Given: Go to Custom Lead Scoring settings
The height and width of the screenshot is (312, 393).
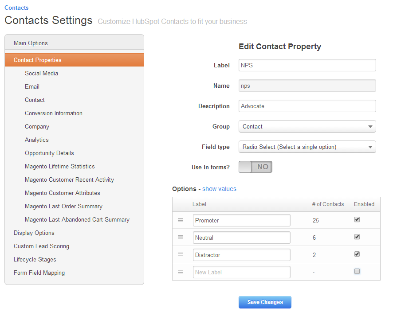Looking at the screenshot, I should click(x=41, y=246).
